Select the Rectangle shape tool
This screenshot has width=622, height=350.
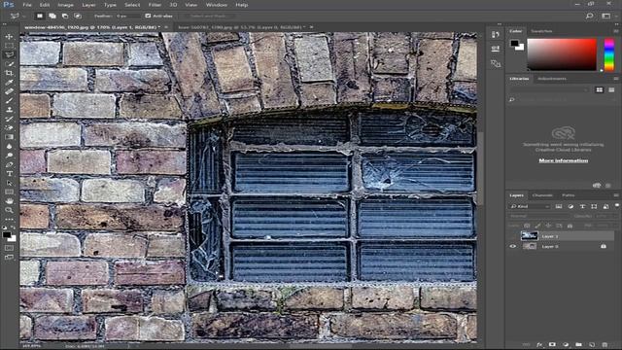pos(9,192)
